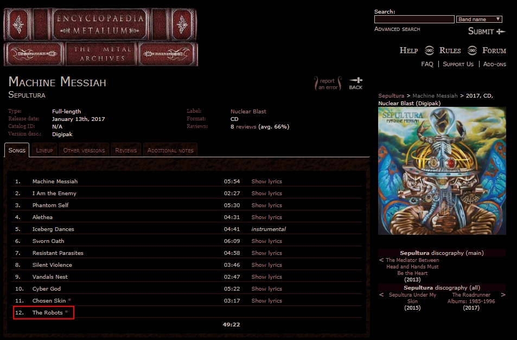Image resolution: width=517 pixels, height=340 pixels.
Task: Open the Add-ons link
Action: tap(495, 64)
